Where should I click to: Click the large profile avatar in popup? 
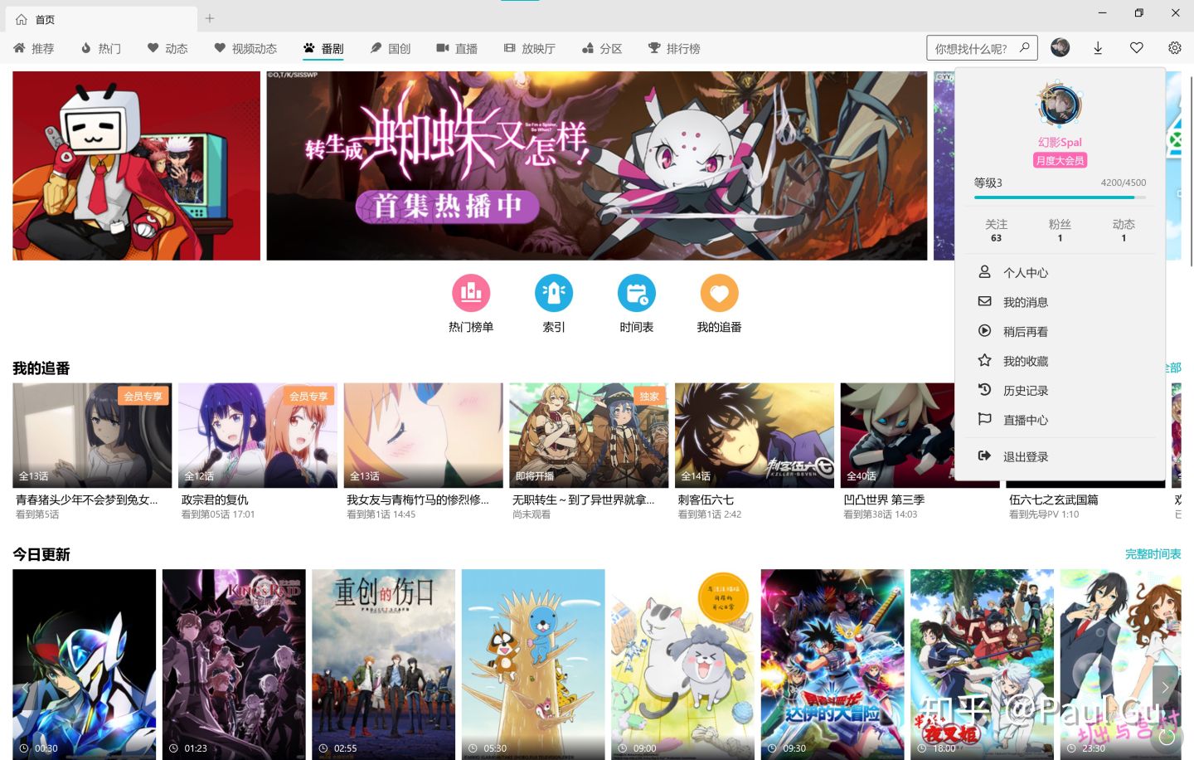[x=1060, y=105]
